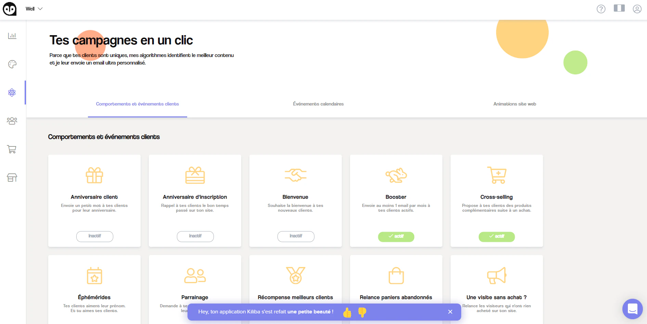Enable the Bienvenue campaign
647x324 pixels.
pyautogui.click(x=296, y=236)
